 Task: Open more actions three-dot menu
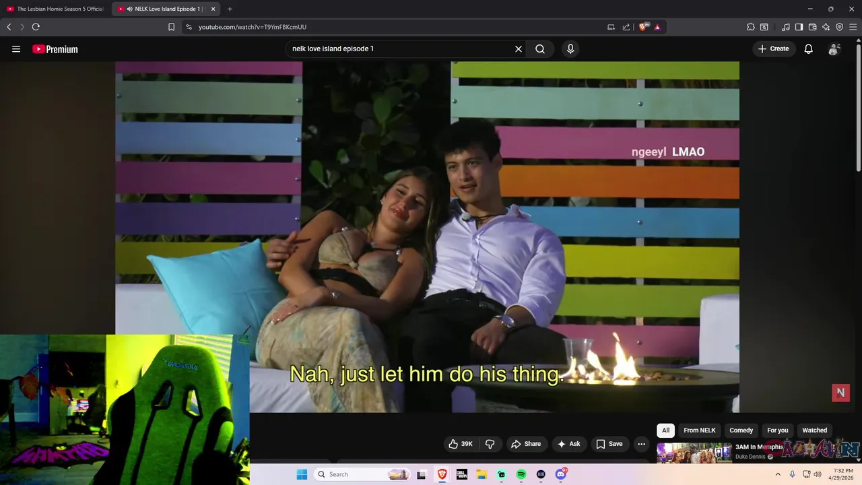(642, 444)
